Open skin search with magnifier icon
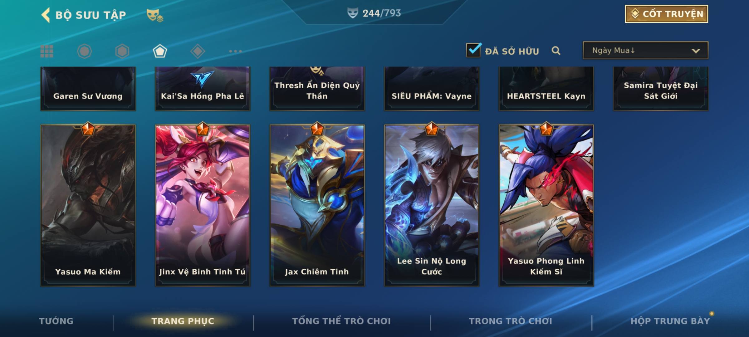This screenshot has width=749, height=337. click(x=556, y=51)
